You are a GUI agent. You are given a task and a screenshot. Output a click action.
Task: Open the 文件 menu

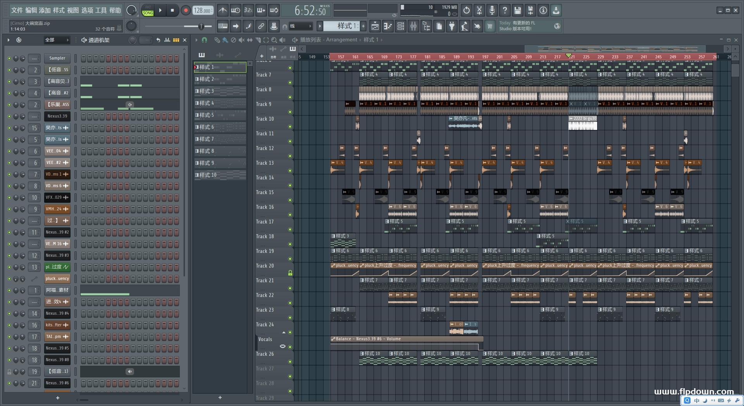(x=17, y=10)
